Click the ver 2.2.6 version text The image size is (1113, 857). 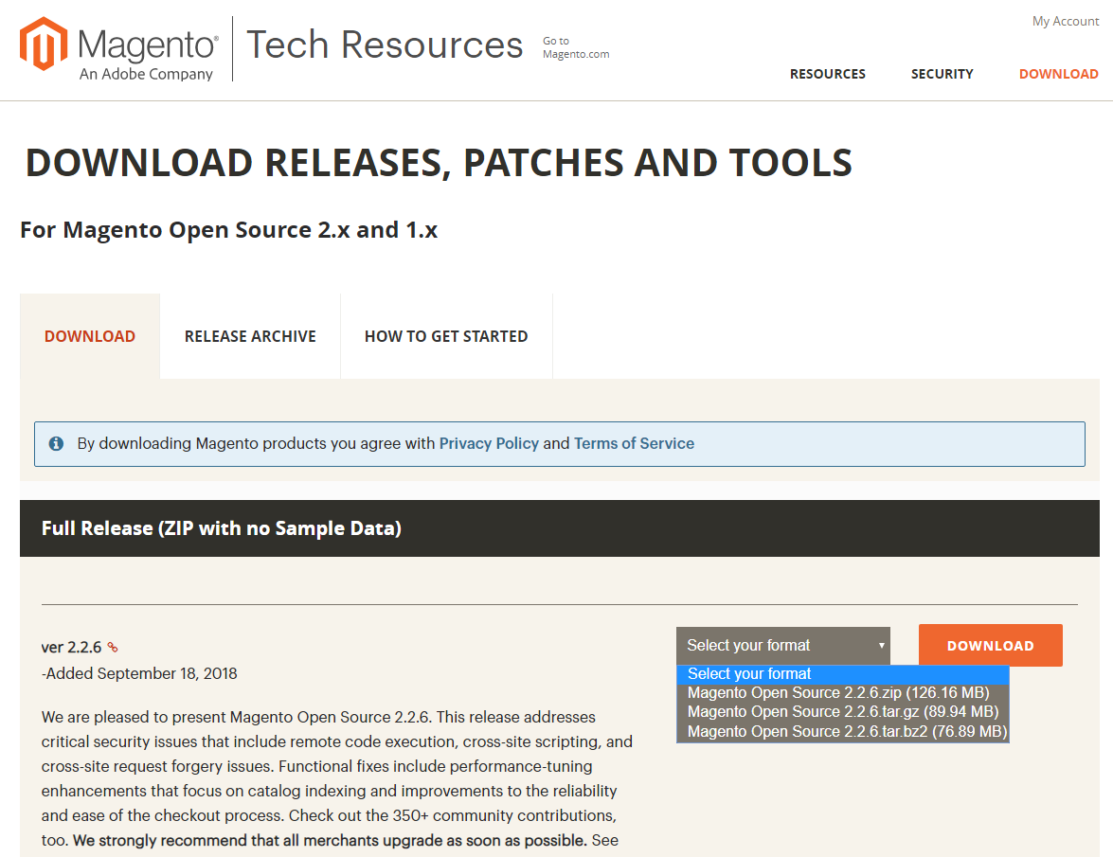point(71,647)
